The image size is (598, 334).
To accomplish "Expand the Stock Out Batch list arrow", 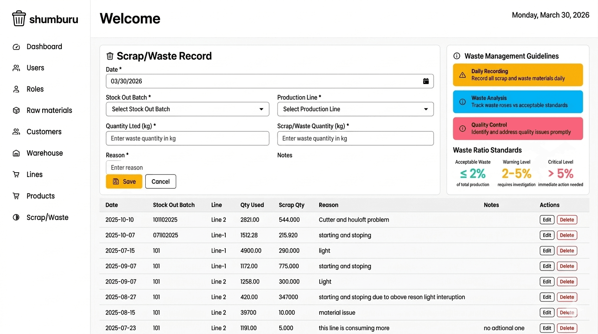I will (261, 109).
